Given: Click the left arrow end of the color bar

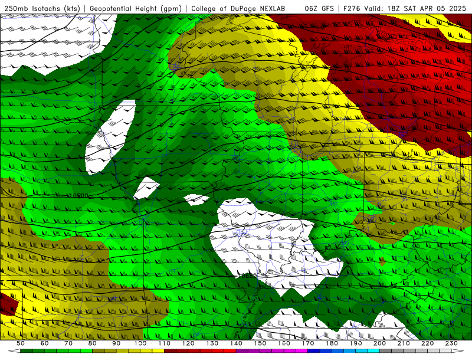Looking at the screenshot, I should [x=14, y=351].
